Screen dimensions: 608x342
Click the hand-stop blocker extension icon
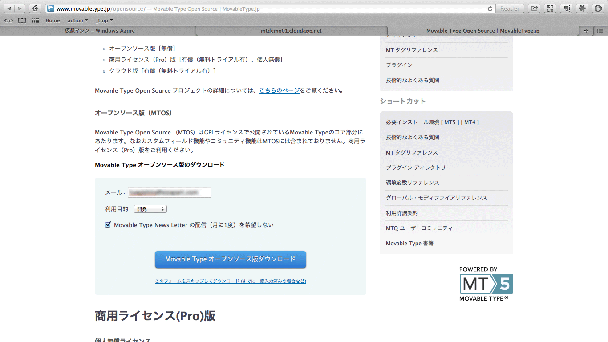pos(598,8)
